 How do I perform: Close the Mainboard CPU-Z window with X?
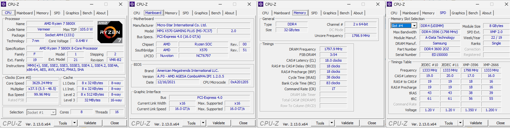tap(249, 4)
